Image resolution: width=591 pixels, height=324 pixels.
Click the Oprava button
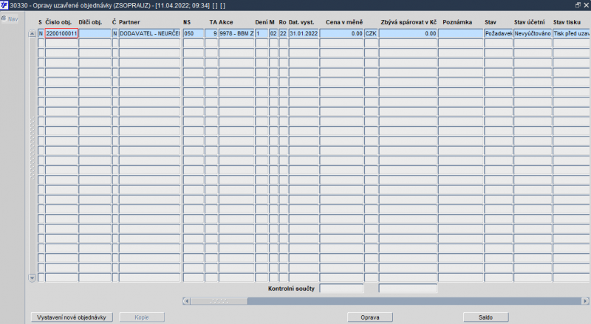click(370, 317)
